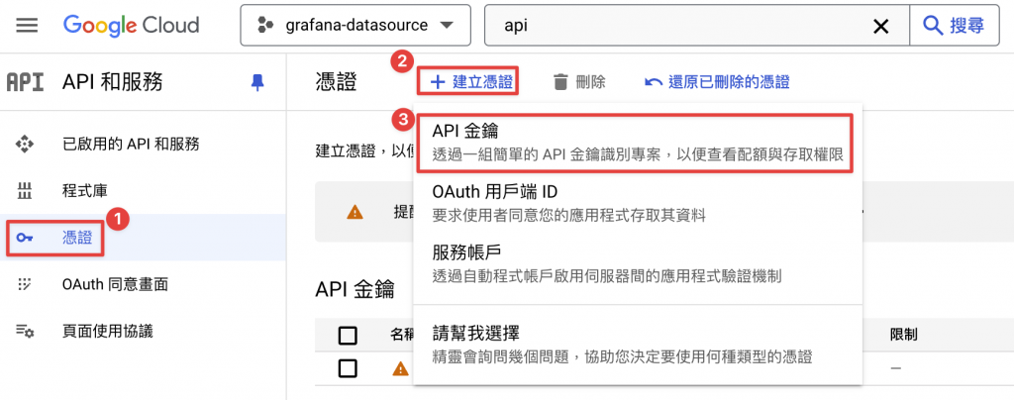Viewport: 1014px width, 400px height.
Task: Click the OAuth 同意畫面 dotted icon
Action: click(x=25, y=284)
